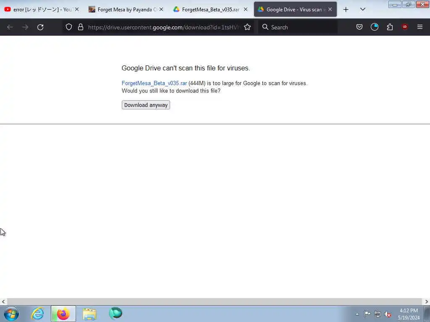The height and width of the screenshot is (322, 430).
Task: Open a new browser tab
Action: pyautogui.click(x=346, y=10)
